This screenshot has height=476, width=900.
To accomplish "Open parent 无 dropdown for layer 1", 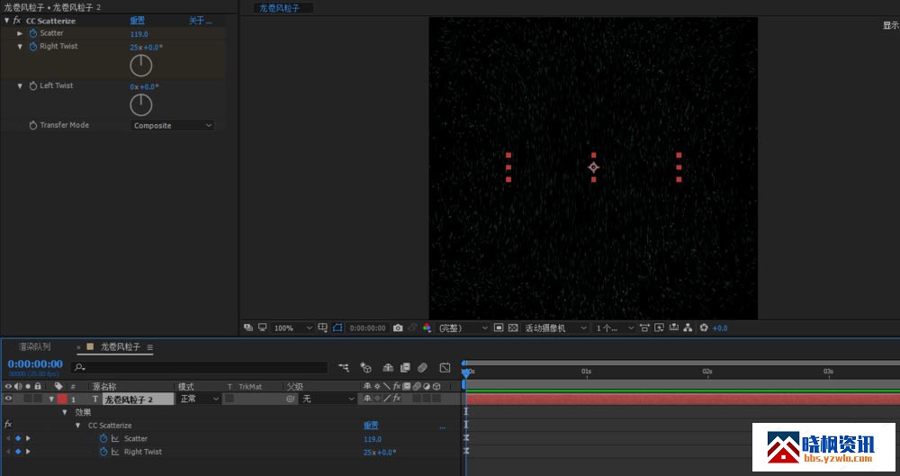I will tap(328, 399).
